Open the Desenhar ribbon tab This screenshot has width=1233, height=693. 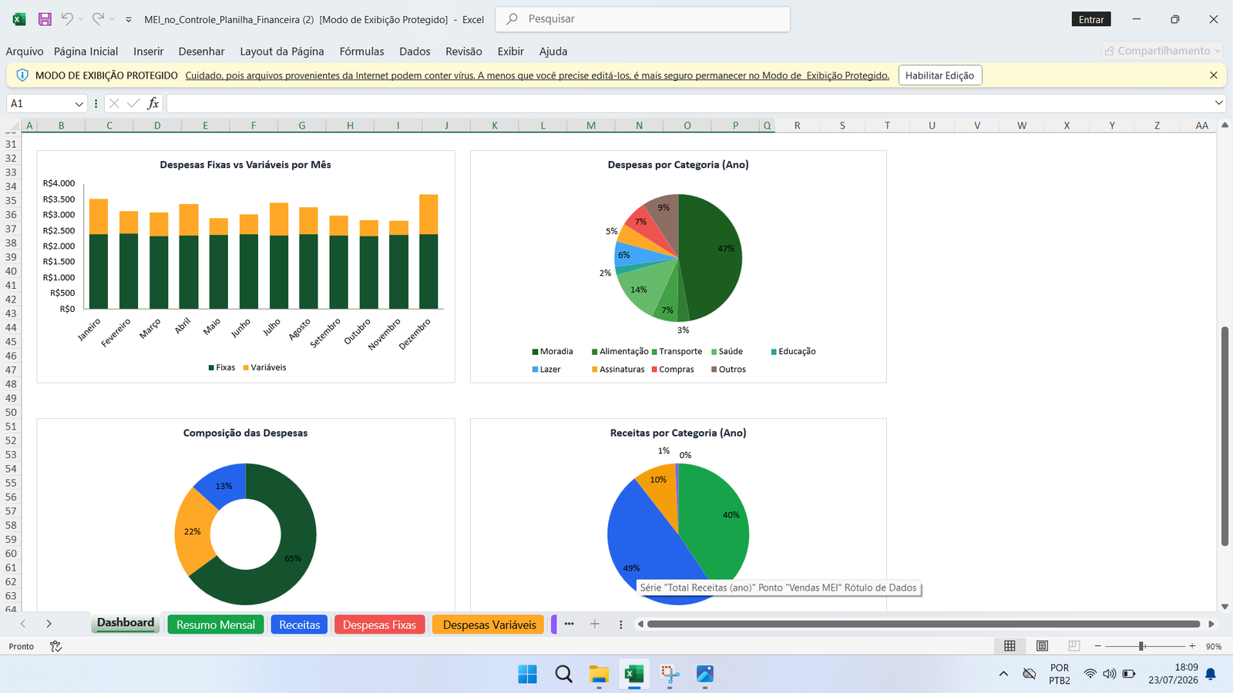click(201, 52)
